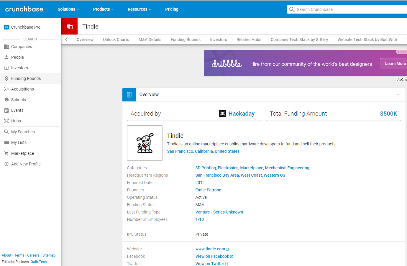Open the Pricing page
This screenshot has width=407, height=266.
pyautogui.click(x=172, y=9)
